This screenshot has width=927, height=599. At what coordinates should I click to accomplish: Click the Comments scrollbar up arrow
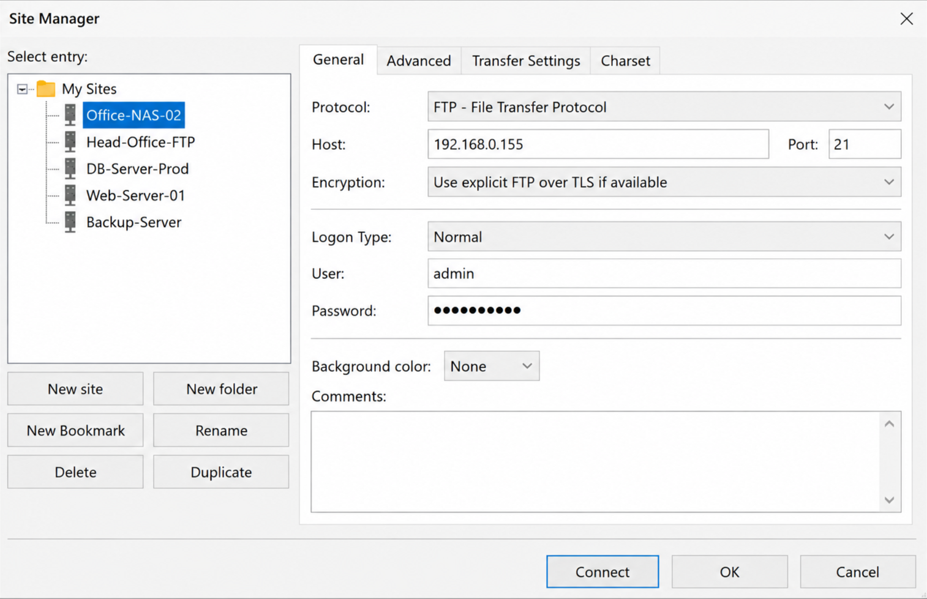890,423
